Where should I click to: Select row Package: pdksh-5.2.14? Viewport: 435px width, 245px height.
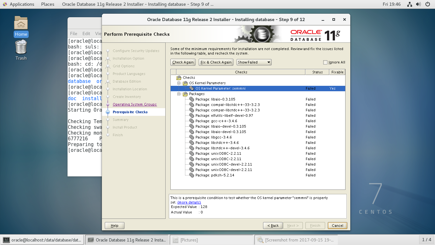tap(258, 175)
